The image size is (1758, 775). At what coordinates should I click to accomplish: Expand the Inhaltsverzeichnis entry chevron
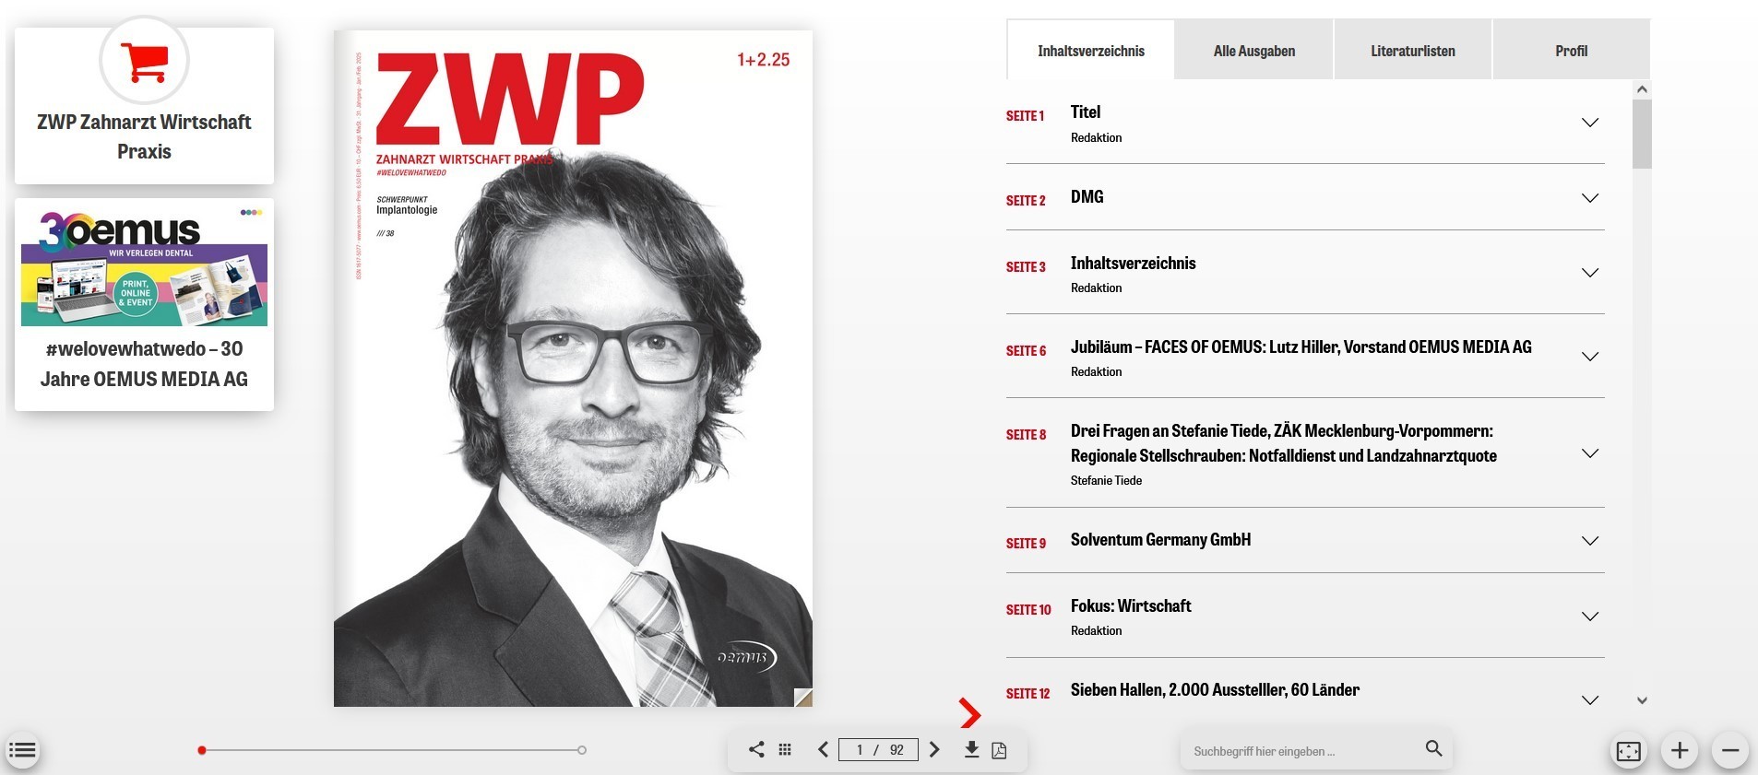click(x=1590, y=273)
